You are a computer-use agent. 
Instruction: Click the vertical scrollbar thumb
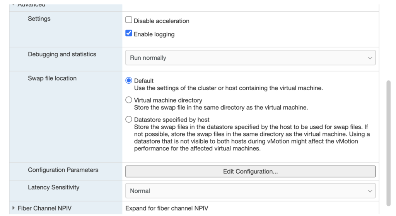click(389, 143)
